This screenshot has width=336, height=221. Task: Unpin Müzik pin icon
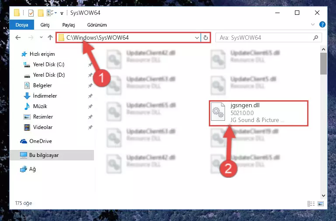point(90,106)
